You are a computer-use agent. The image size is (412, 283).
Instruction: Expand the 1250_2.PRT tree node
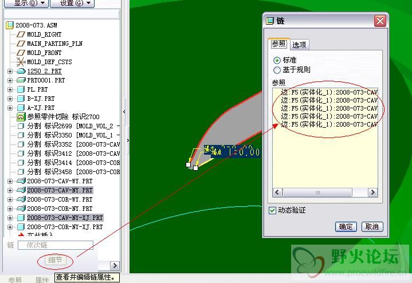point(10,71)
